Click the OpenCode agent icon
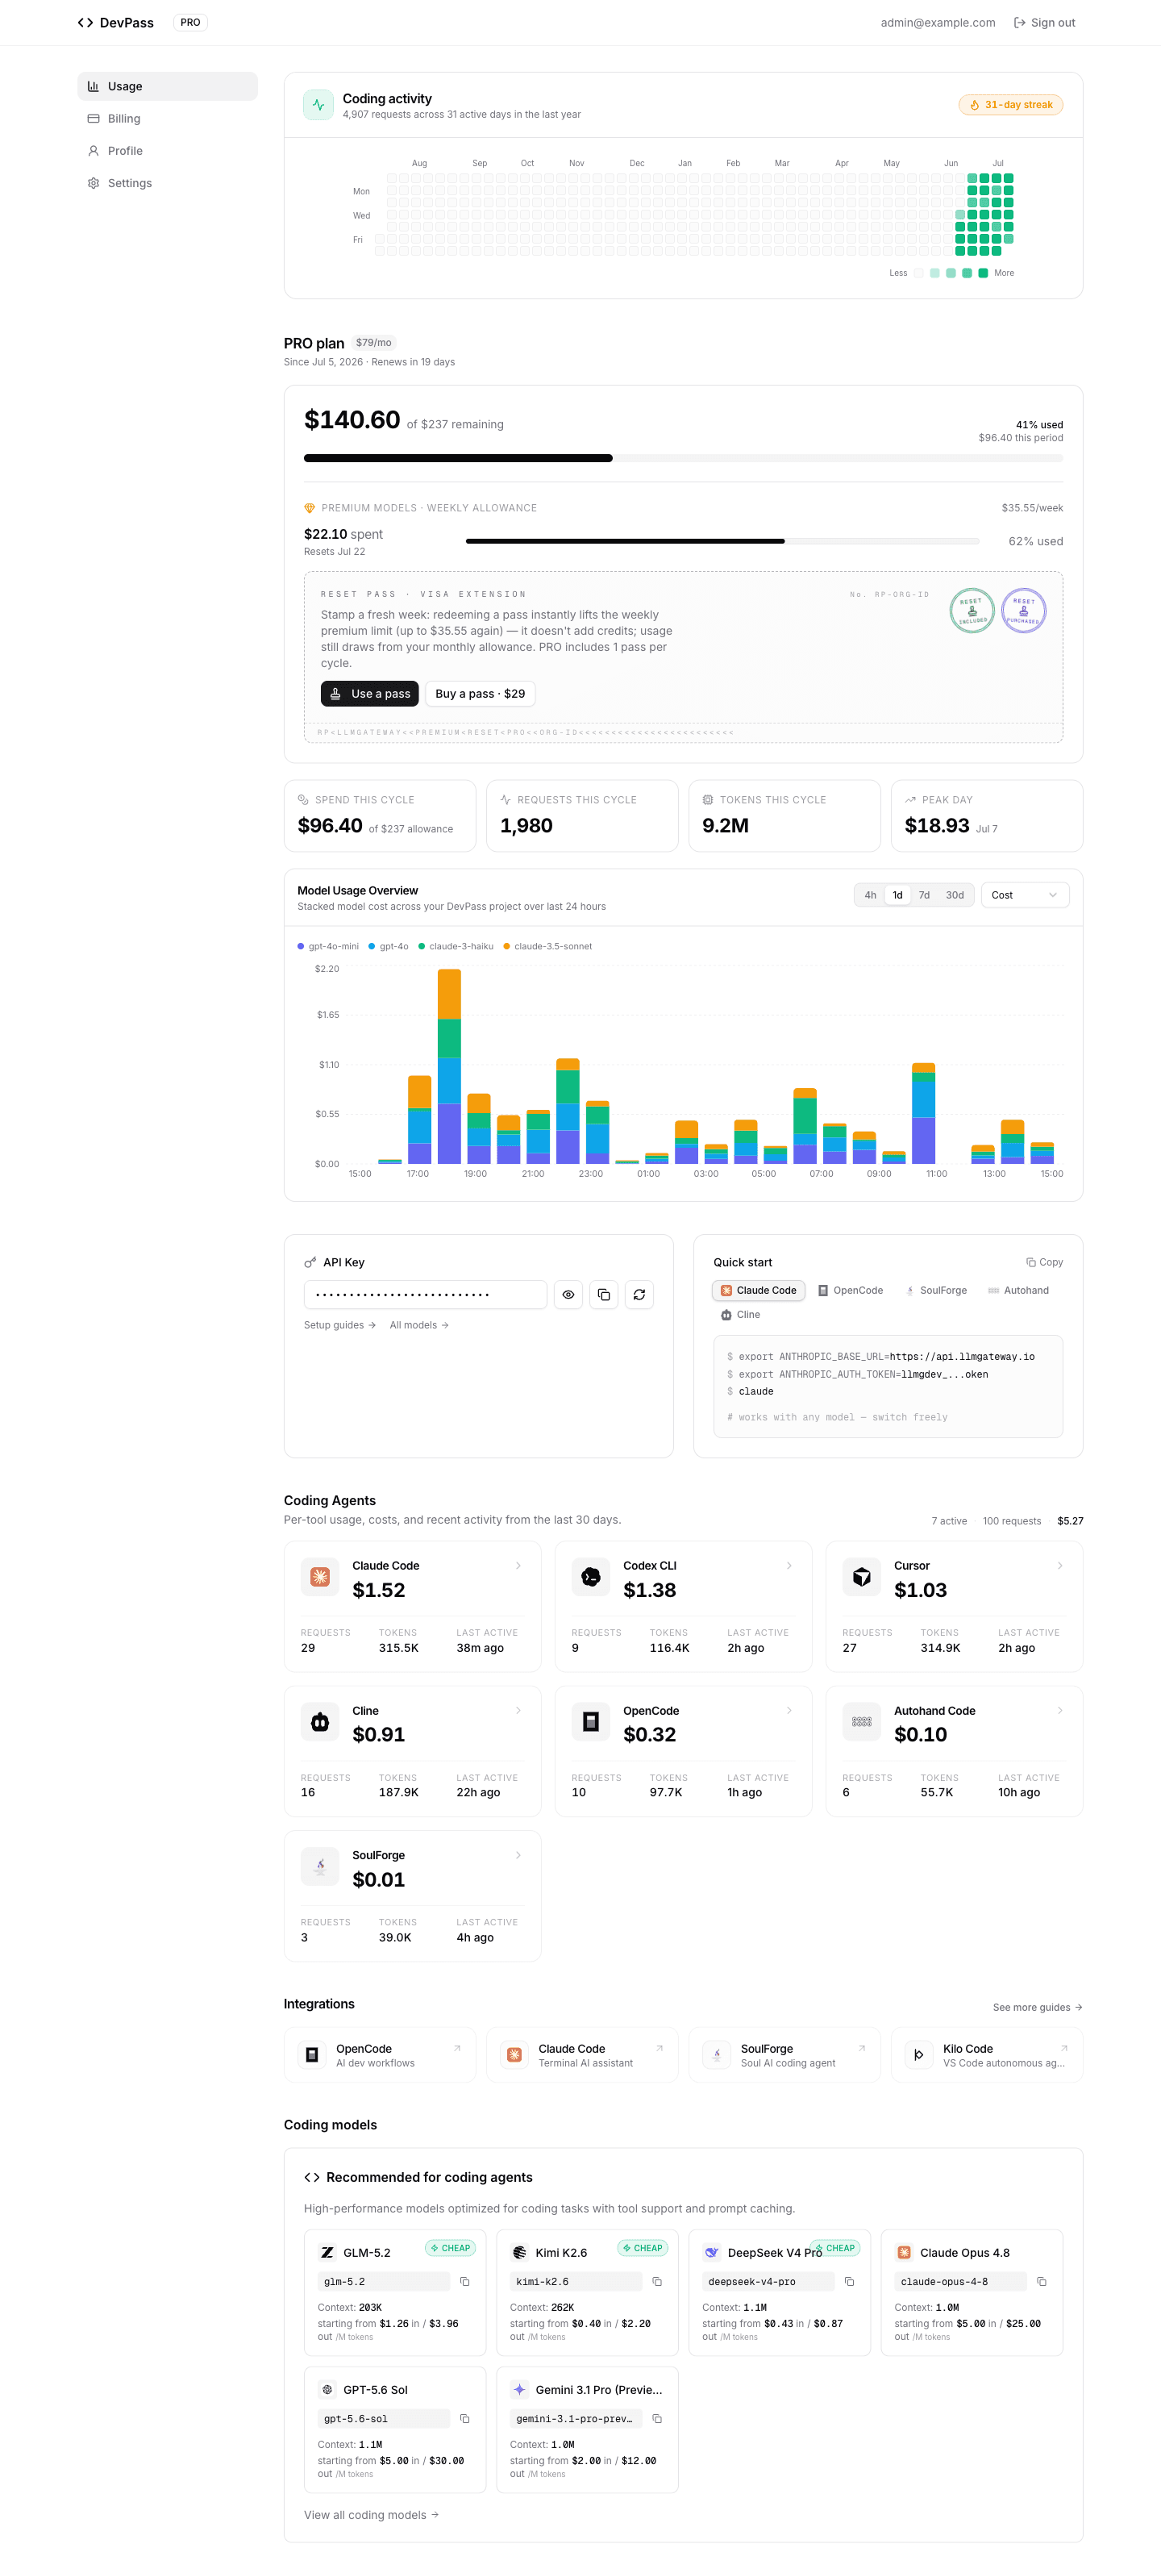Screen dimensions: 1161x2569 pyautogui.click(x=591, y=1721)
